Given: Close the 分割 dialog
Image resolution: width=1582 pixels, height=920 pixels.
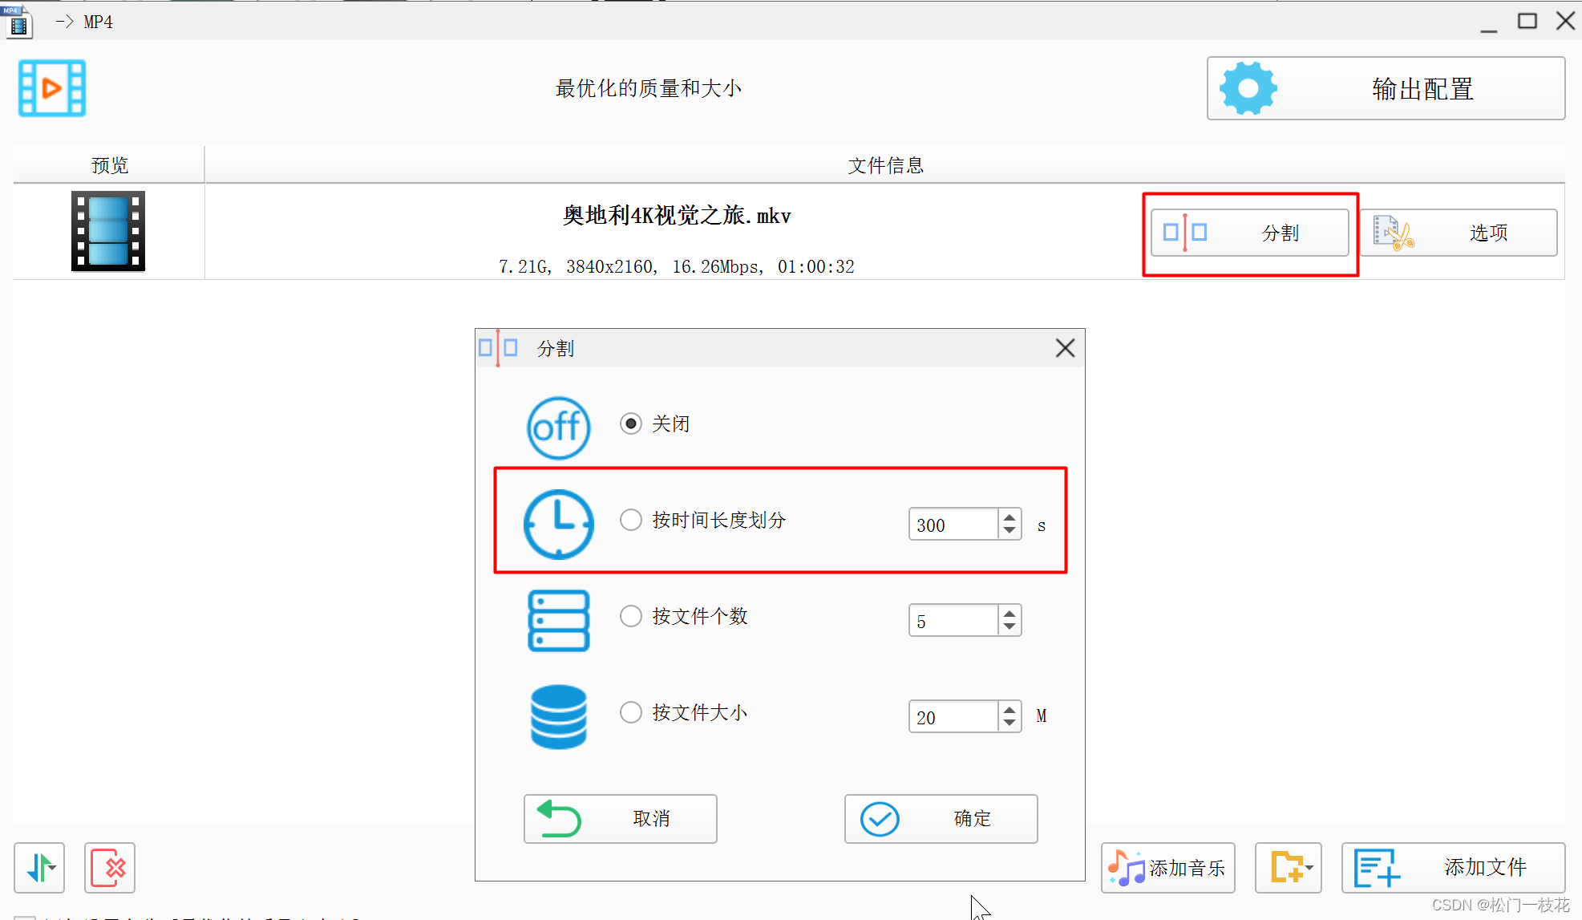Looking at the screenshot, I should click(x=1065, y=348).
